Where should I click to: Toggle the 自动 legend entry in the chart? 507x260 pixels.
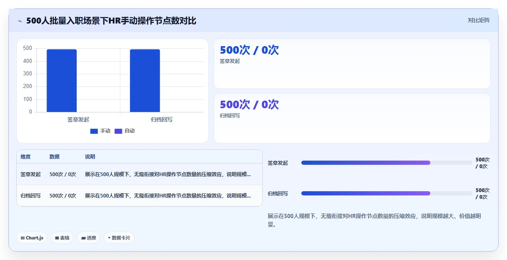(x=124, y=131)
